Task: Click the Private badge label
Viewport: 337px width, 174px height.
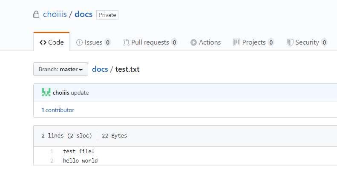Action: pos(107,15)
